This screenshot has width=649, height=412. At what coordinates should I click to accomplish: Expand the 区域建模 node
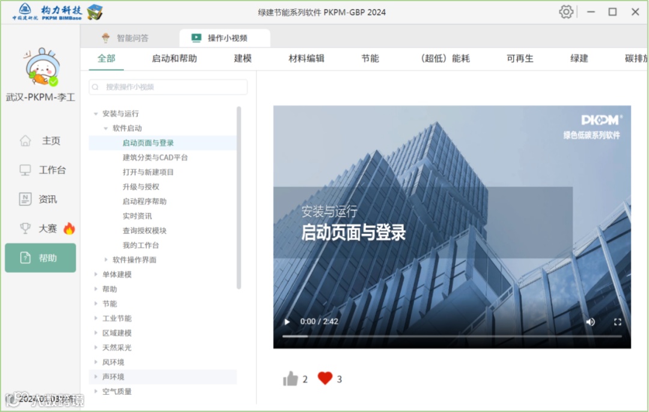[x=96, y=333]
